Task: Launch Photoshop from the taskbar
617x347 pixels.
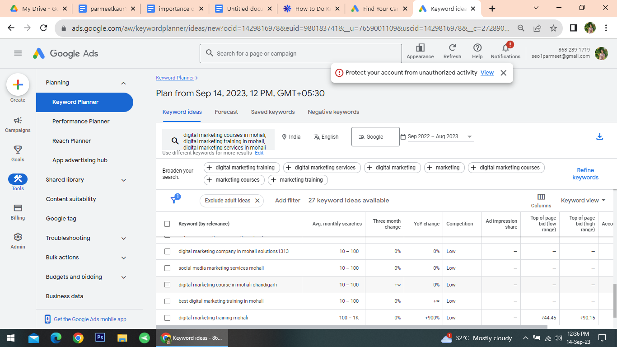Action: pos(100,338)
